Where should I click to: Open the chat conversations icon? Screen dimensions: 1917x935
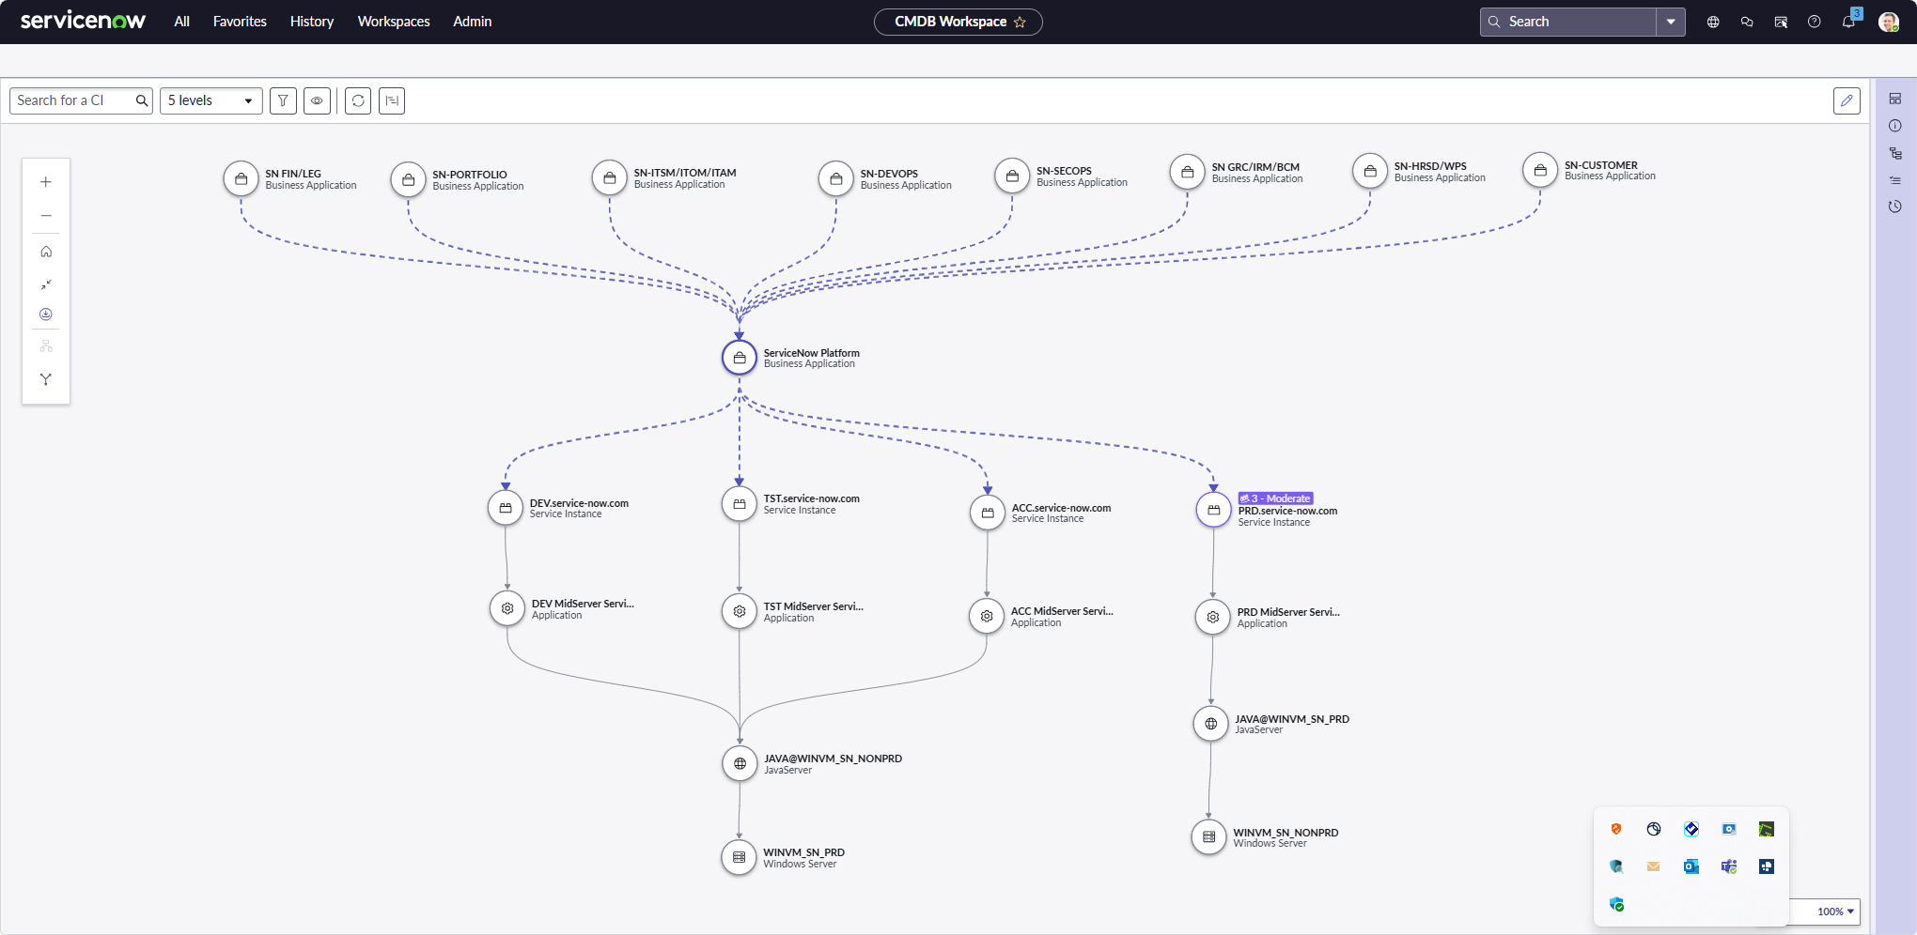pyautogui.click(x=1747, y=22)
